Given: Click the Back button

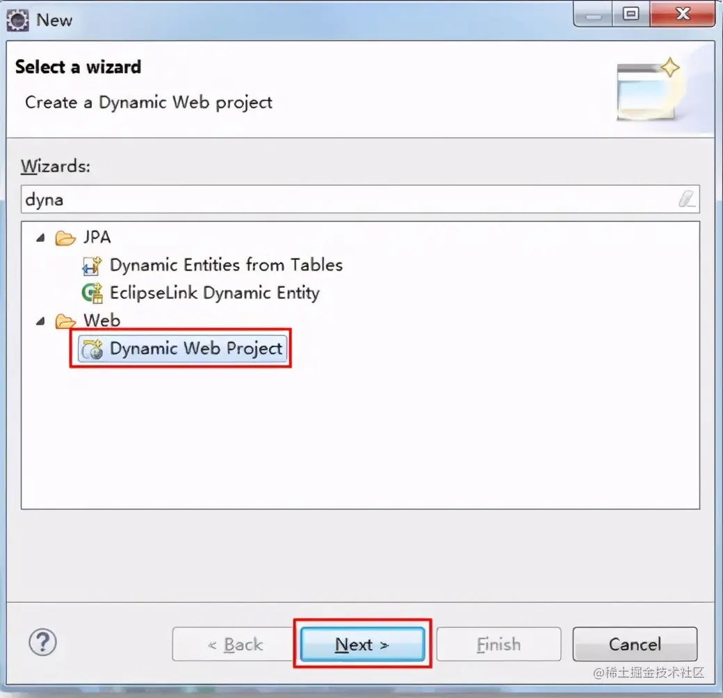Looking at the screenshot, I should point(234,644).
